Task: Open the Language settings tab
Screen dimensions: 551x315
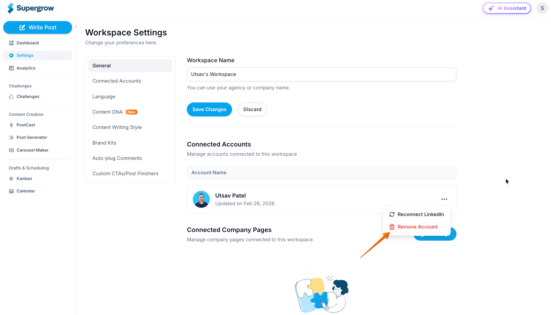Action: [x=130, y=97]
